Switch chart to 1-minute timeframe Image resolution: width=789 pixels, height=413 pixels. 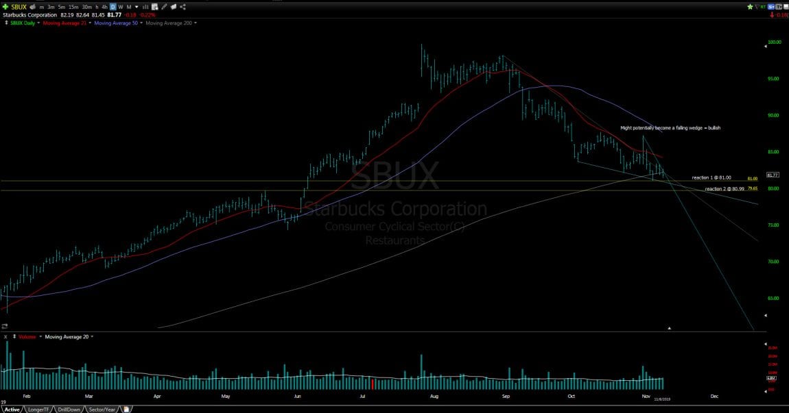point(42,7)
